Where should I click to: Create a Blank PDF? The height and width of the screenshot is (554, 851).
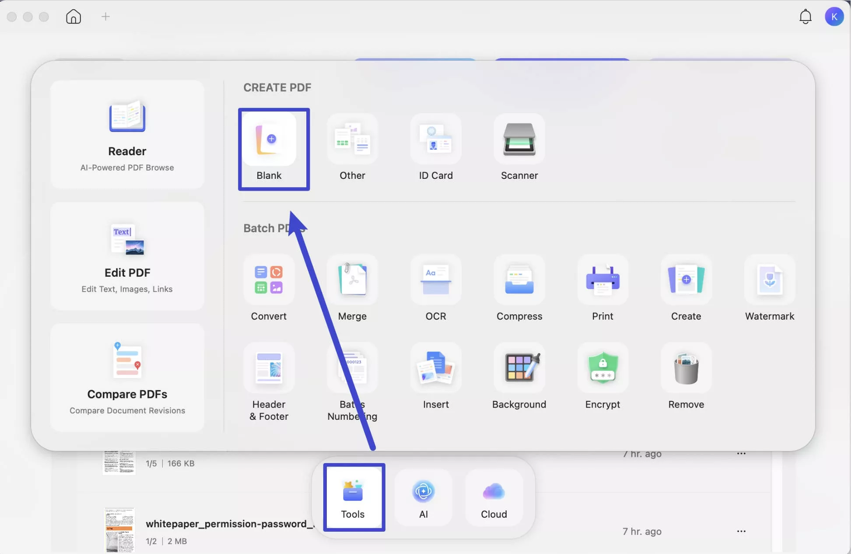click(270, 140)
